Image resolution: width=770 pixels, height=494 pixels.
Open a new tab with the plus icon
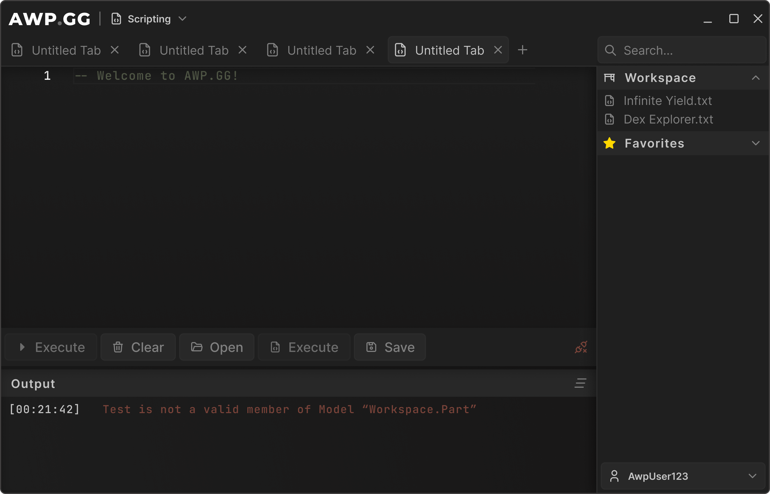(523, 50)
